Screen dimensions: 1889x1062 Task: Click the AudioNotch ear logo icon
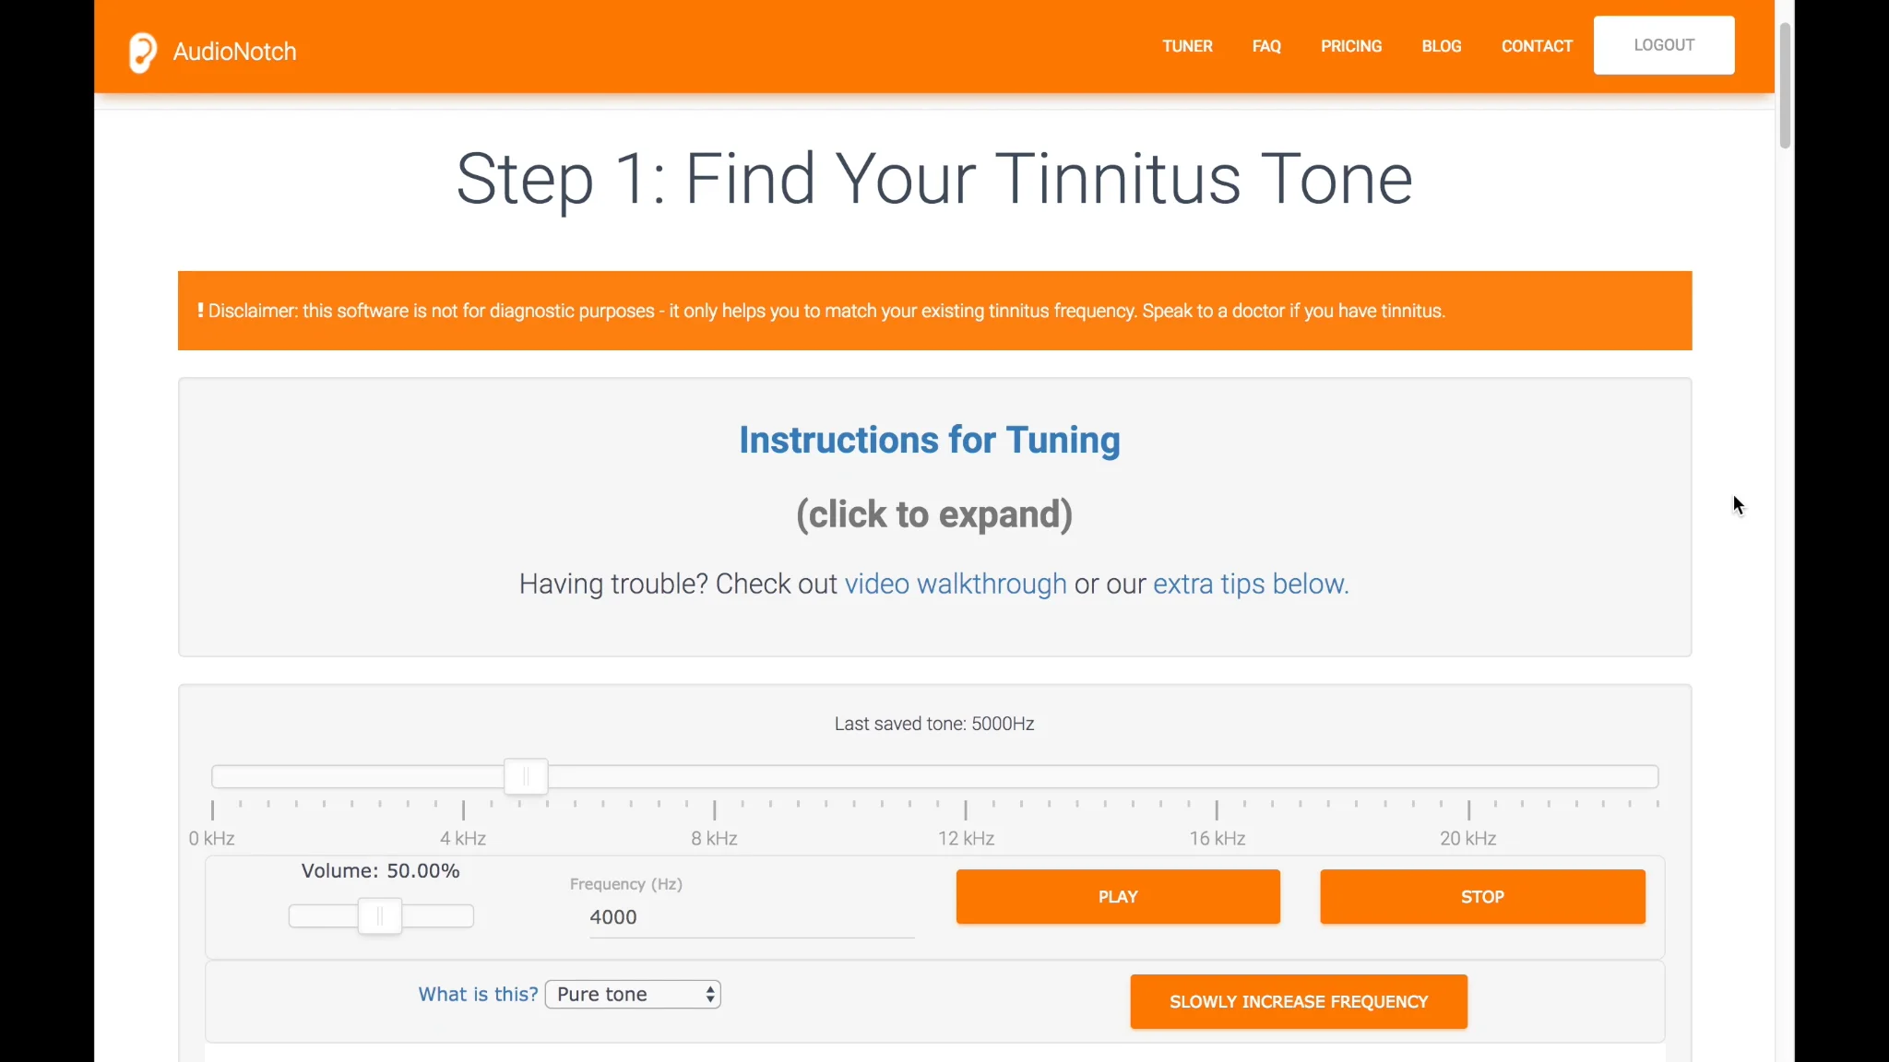pos(143,52)
